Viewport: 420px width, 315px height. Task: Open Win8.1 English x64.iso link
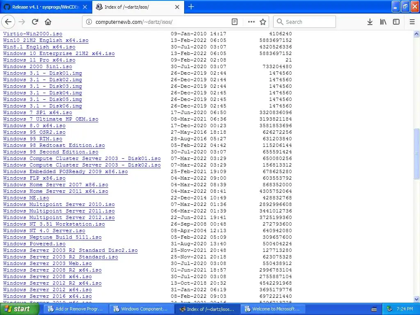(39, 47)
